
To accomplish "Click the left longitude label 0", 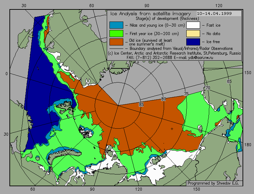I will tap(6, 74).
